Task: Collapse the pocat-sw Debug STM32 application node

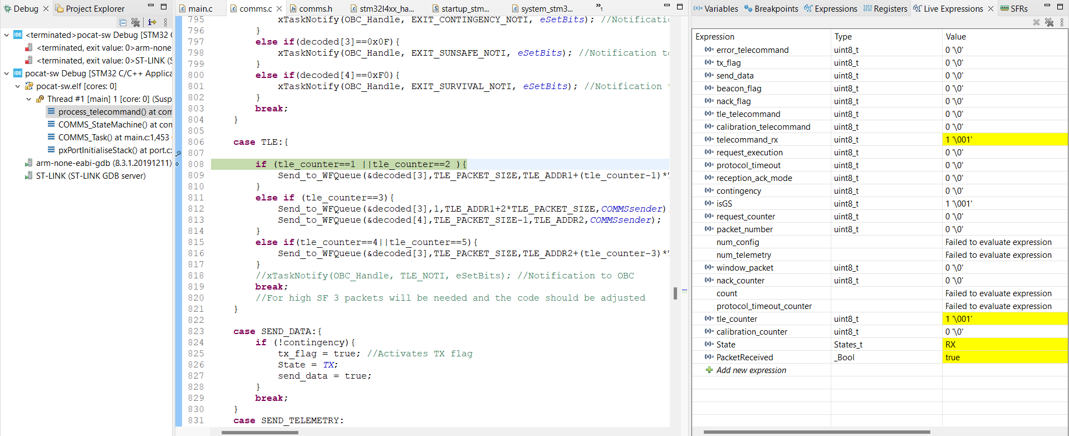Action: [6, 73]
